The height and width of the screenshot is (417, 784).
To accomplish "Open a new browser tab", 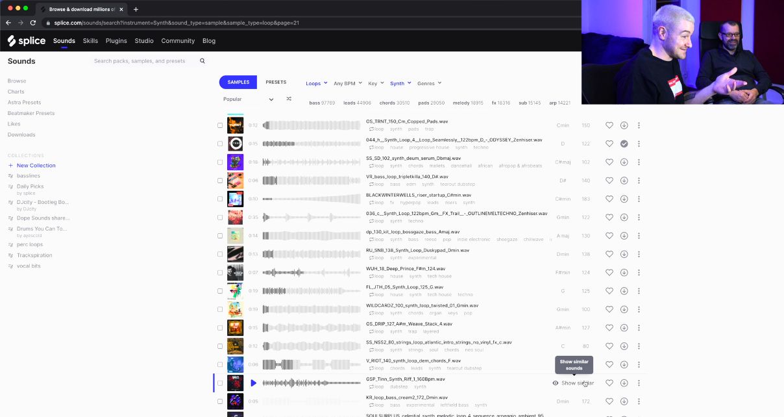I will [136, 9].
